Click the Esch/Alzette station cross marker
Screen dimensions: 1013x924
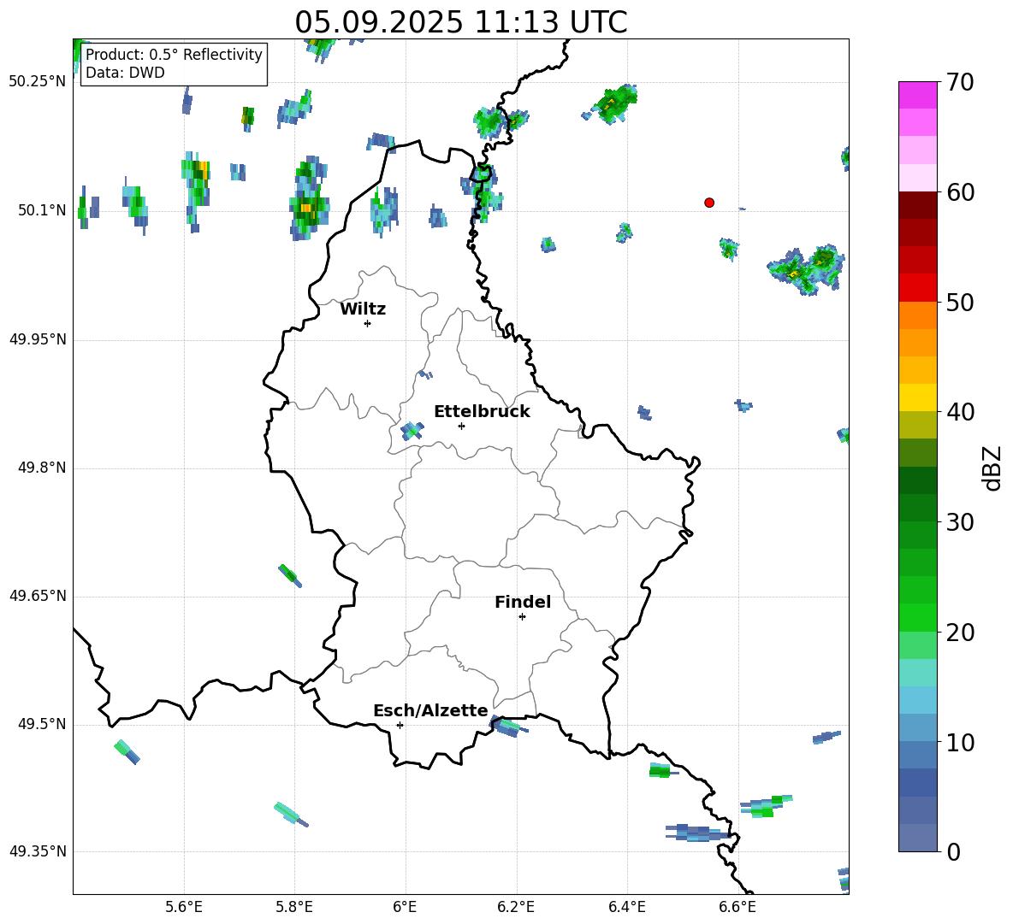click(x=400, y=725)
